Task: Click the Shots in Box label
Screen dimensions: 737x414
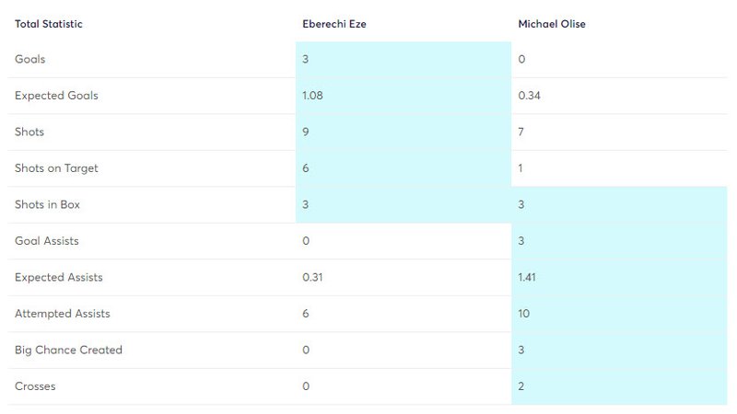Action: [47, 204]
